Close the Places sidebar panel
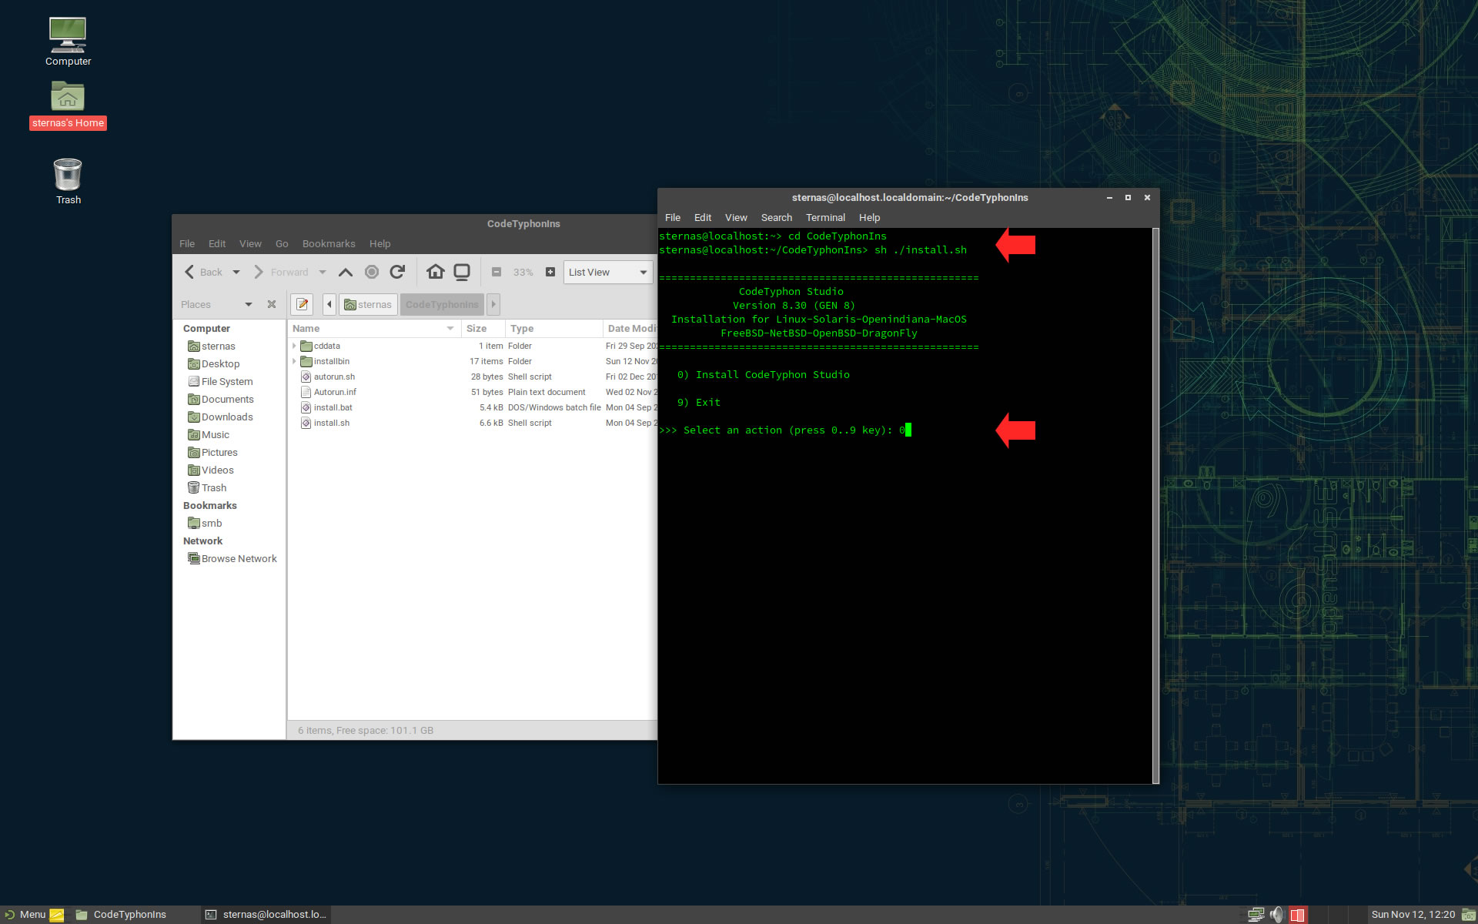 (x=272, y=304)
